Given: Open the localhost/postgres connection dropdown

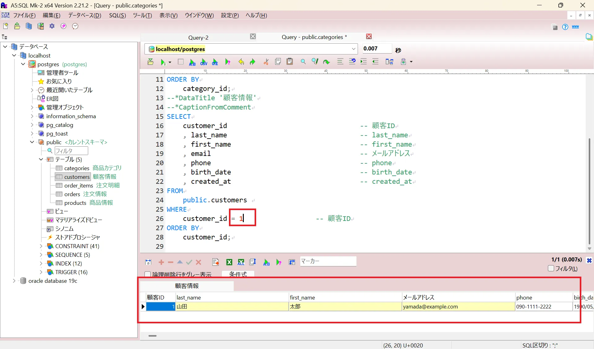Looking at the screenshot, I should (353, 49).
